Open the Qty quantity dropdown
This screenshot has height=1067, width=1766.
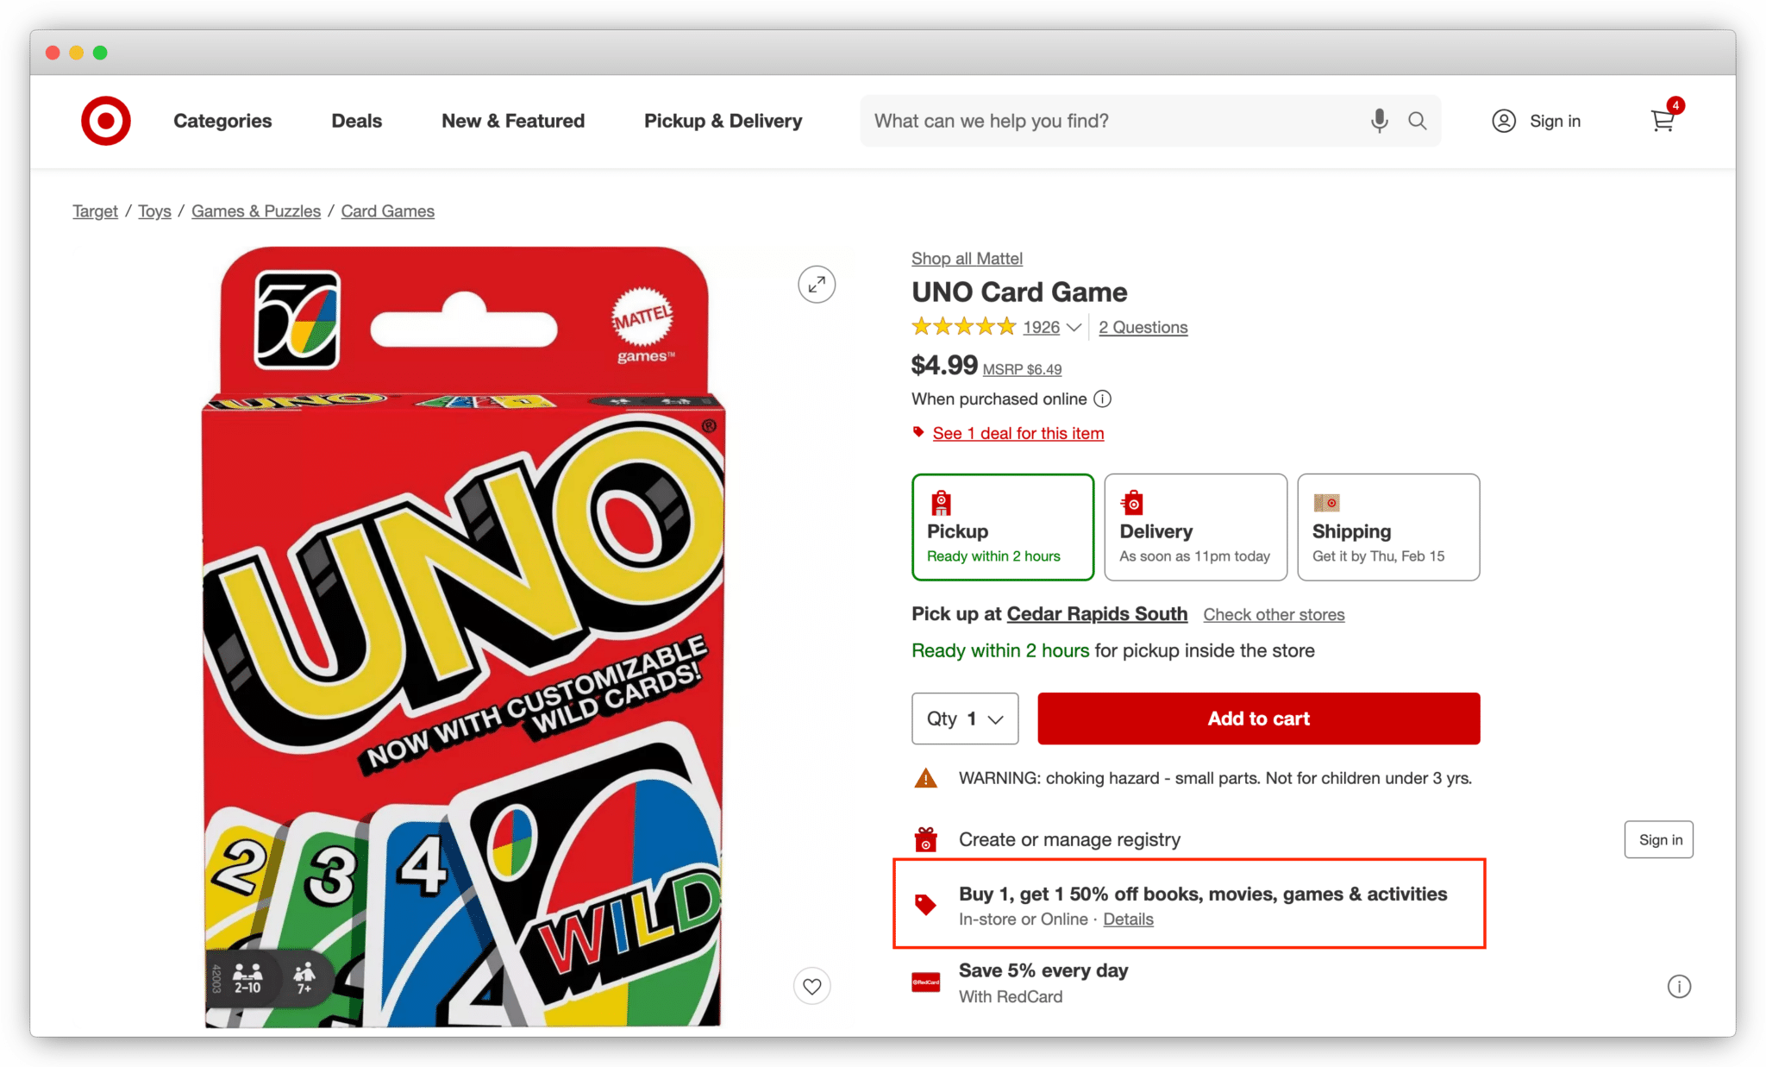pyautogui.click(x=964, y=719)
